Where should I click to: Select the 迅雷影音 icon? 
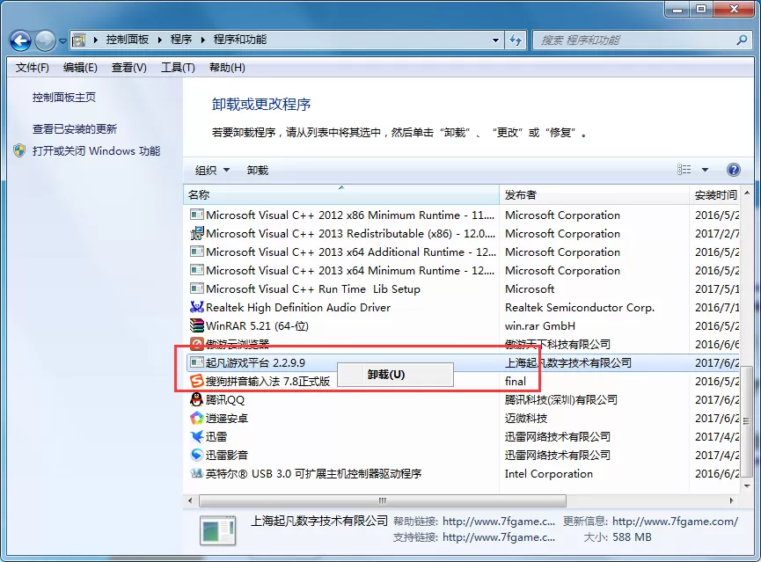196,455
